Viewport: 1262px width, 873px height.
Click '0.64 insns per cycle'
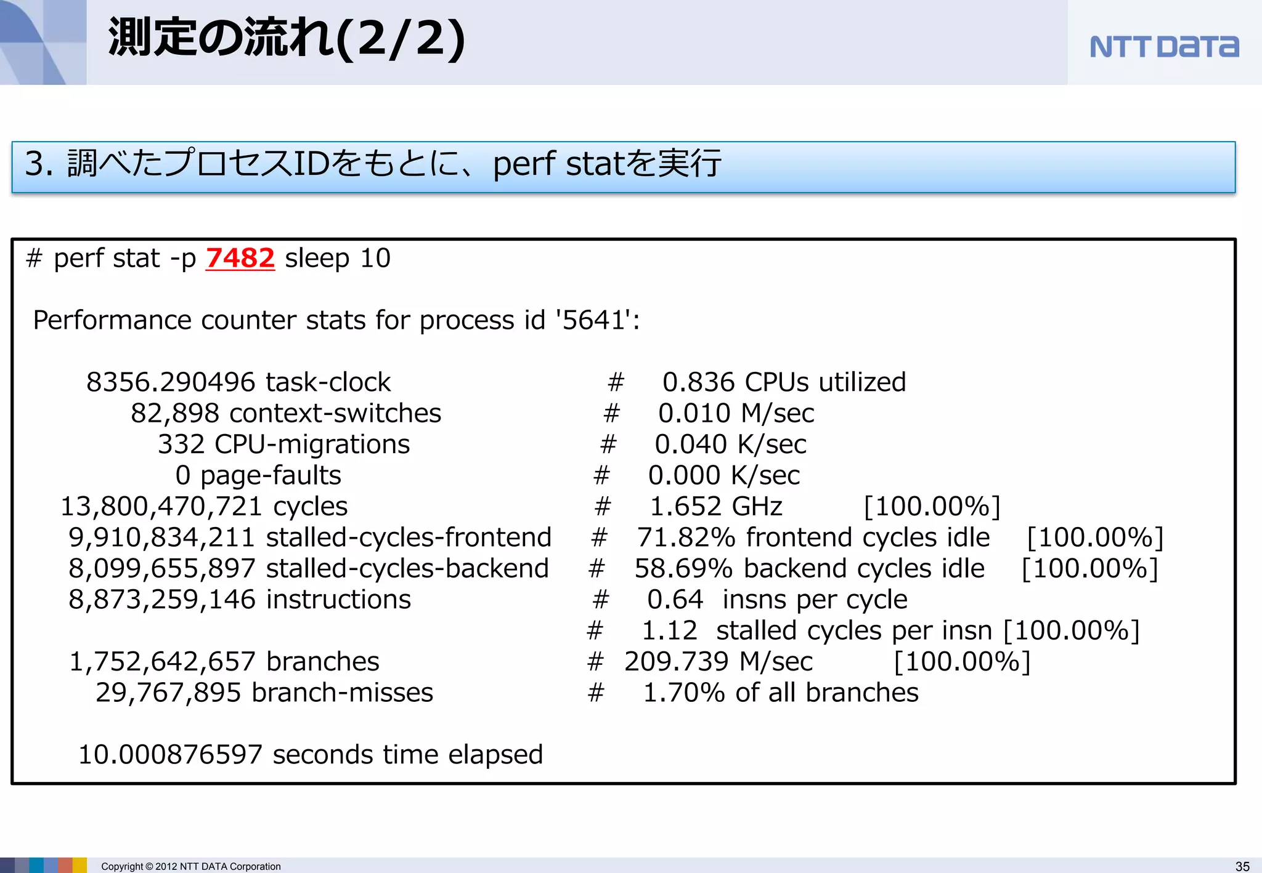[x=777, y=600]
